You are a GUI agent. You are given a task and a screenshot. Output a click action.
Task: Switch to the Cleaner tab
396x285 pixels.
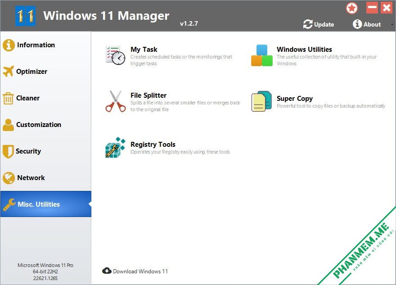(x=46, y=98)
